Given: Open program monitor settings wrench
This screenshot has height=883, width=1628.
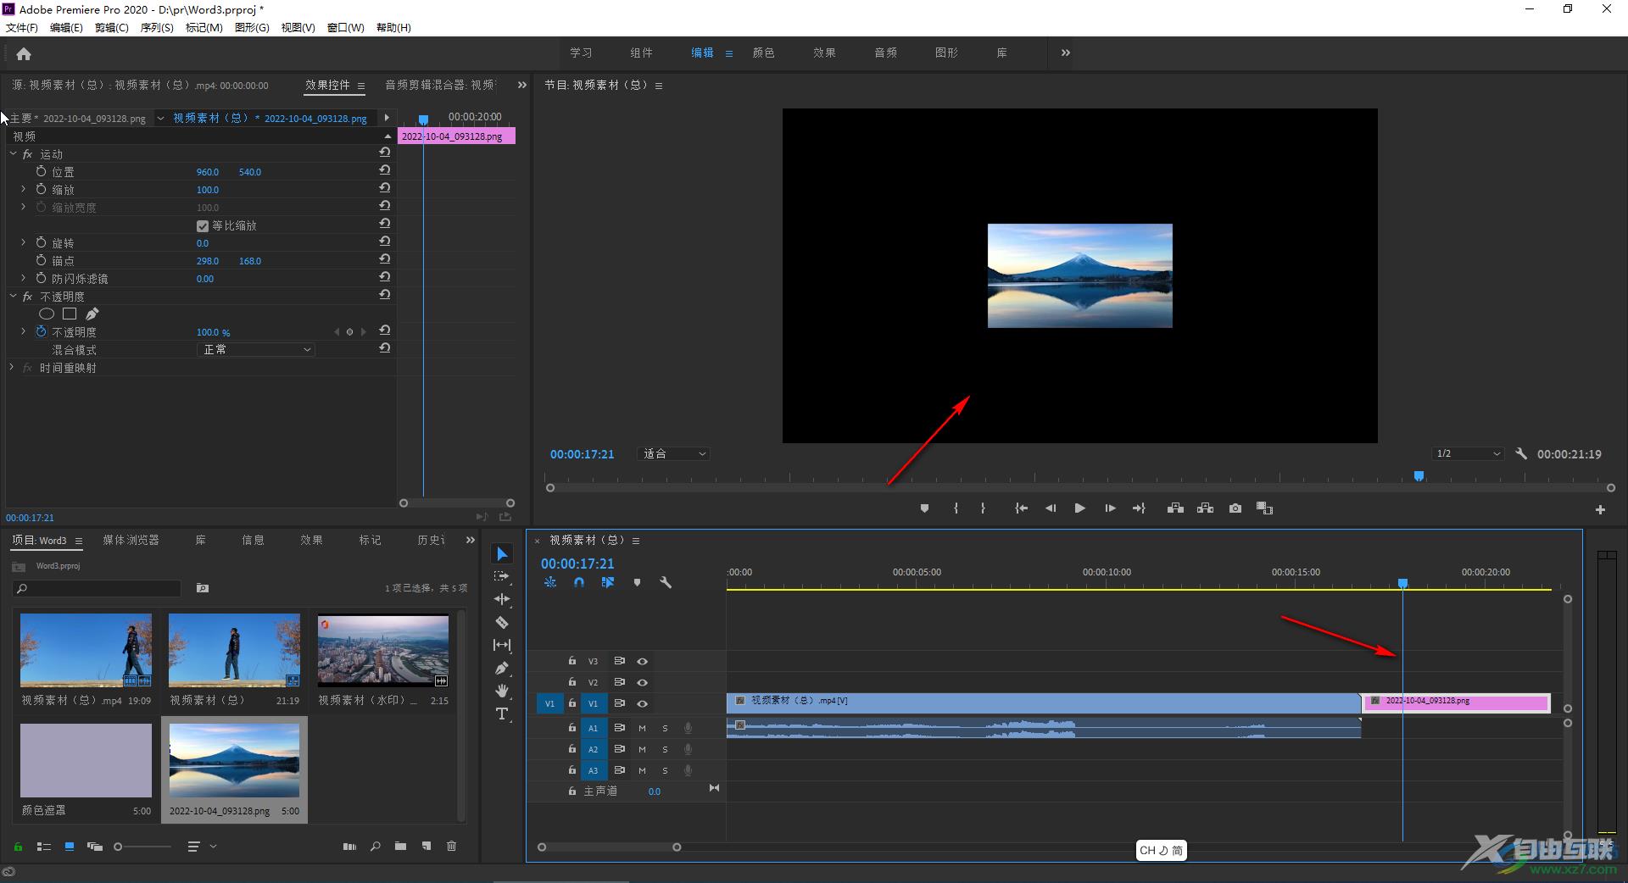Looking at the screenshot, I should (1521, 454).
